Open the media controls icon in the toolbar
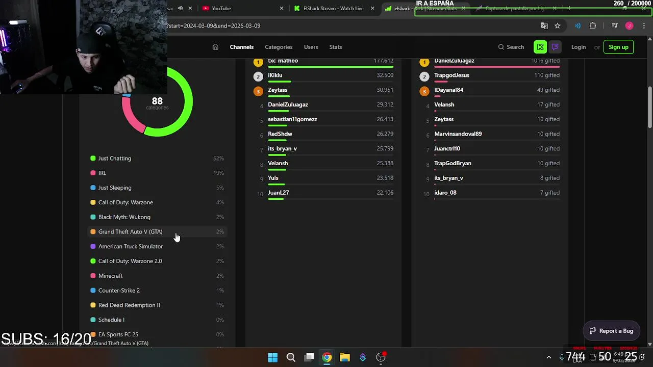 coord(614,25)
